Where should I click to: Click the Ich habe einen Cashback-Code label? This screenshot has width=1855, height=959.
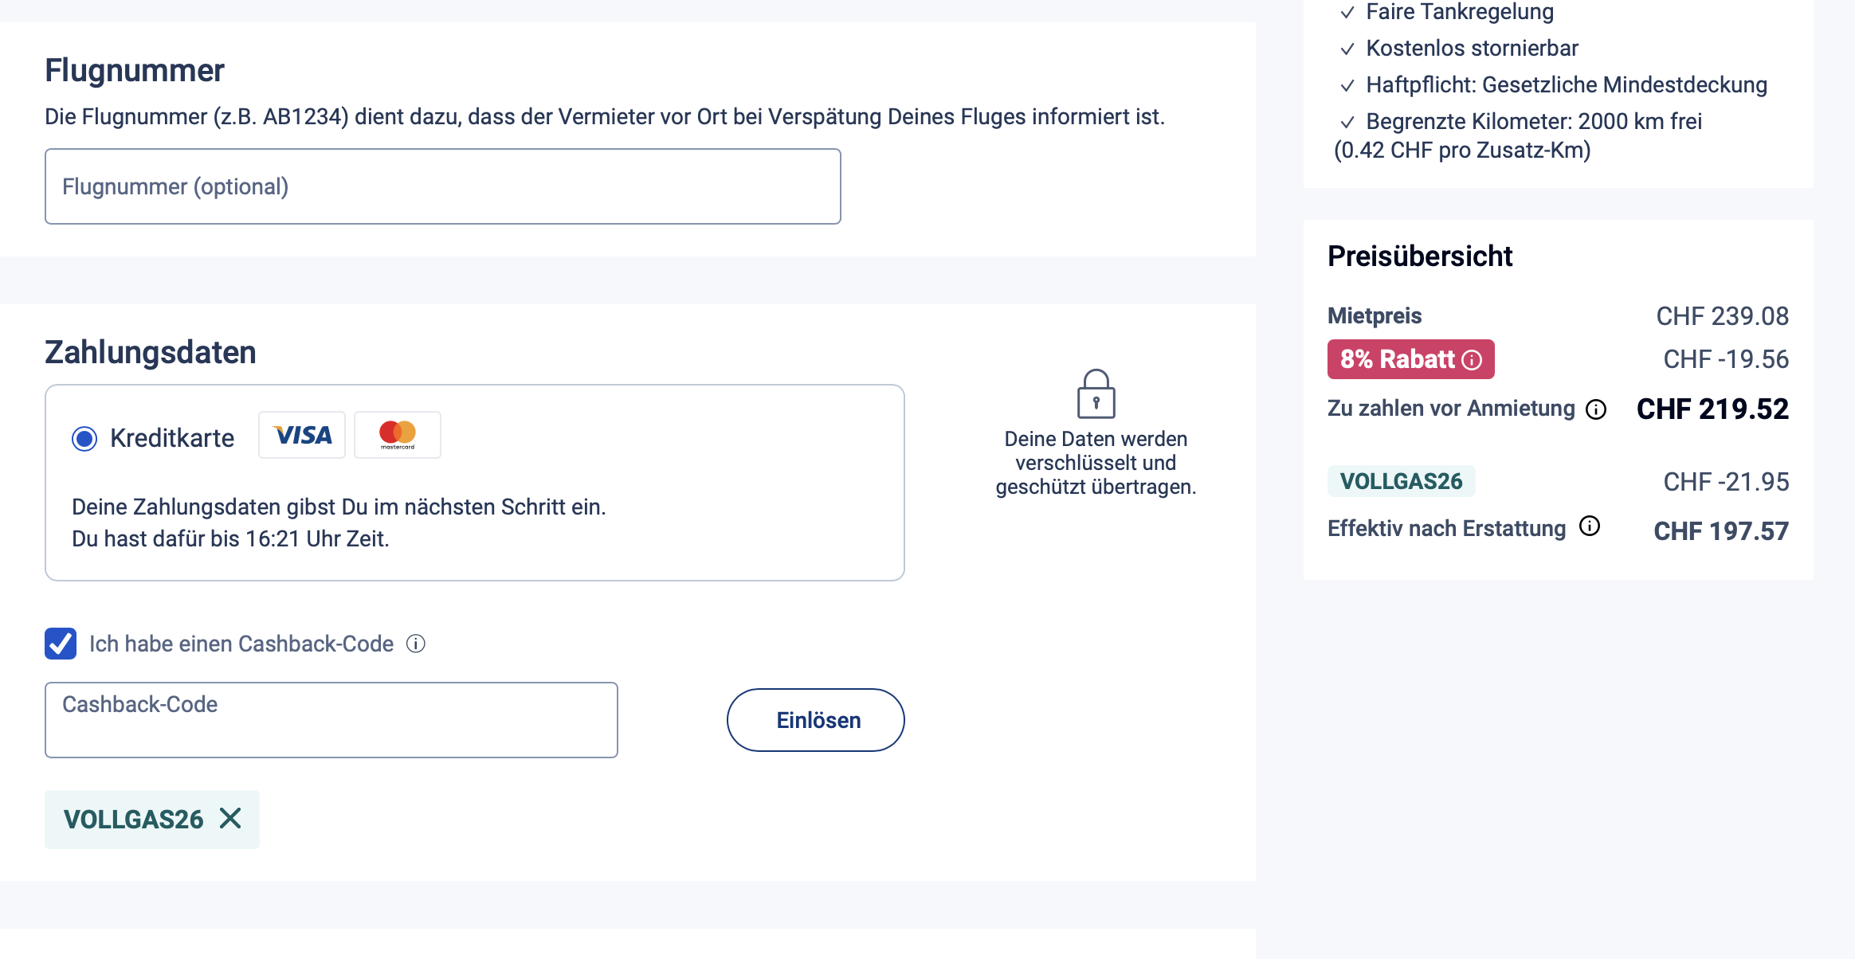pos(241,644)
